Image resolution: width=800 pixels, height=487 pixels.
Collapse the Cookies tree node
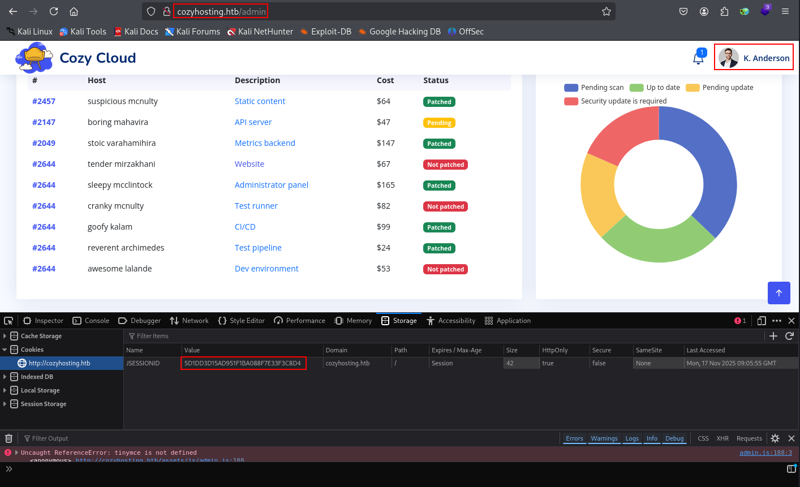pyautogui.click(x=5, y=350)
